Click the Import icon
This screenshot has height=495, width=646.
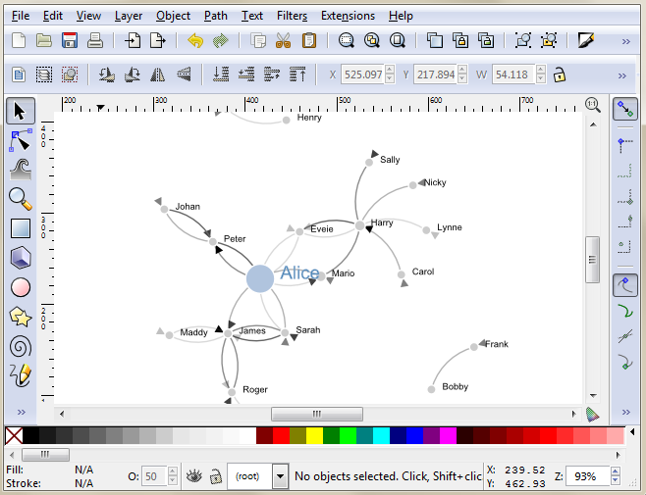133,41
